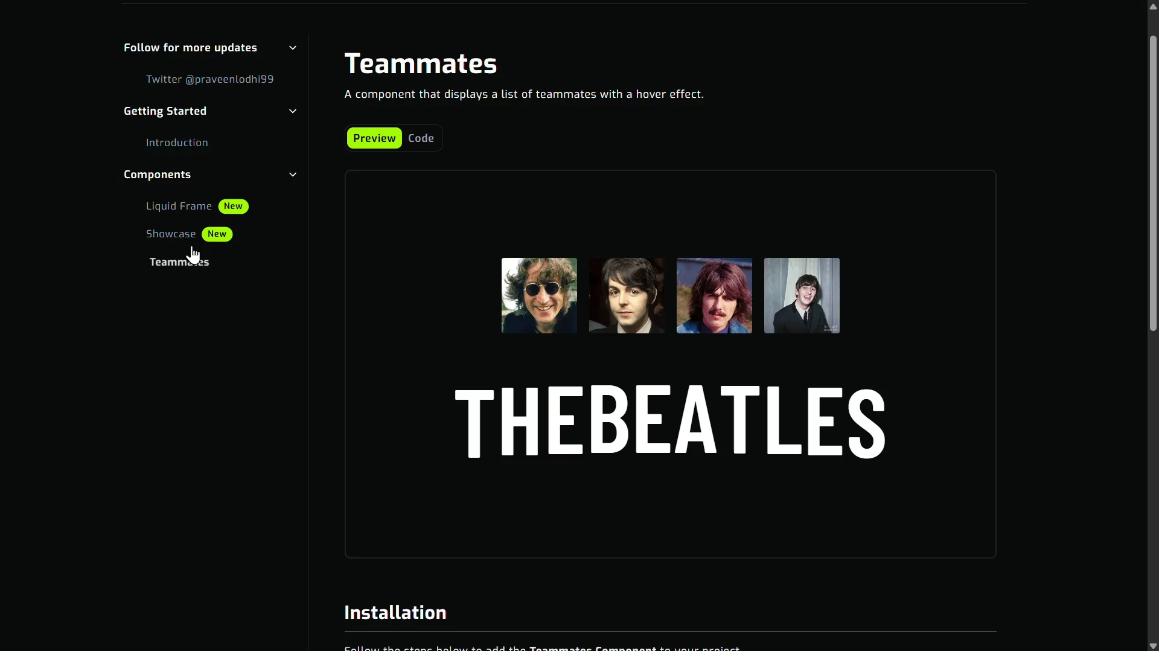The width and height of the screenshot is (1159, 651).
Task: Click the New badge beside Liquid Frame
Action: [233, 206]
